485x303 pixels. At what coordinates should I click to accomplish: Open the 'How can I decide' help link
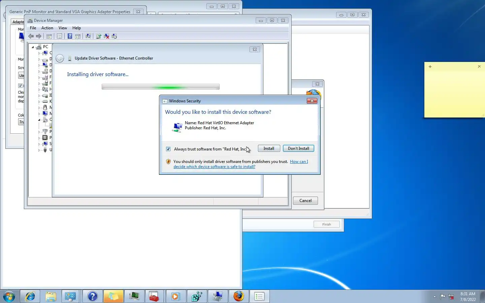(x=241, y=164)
